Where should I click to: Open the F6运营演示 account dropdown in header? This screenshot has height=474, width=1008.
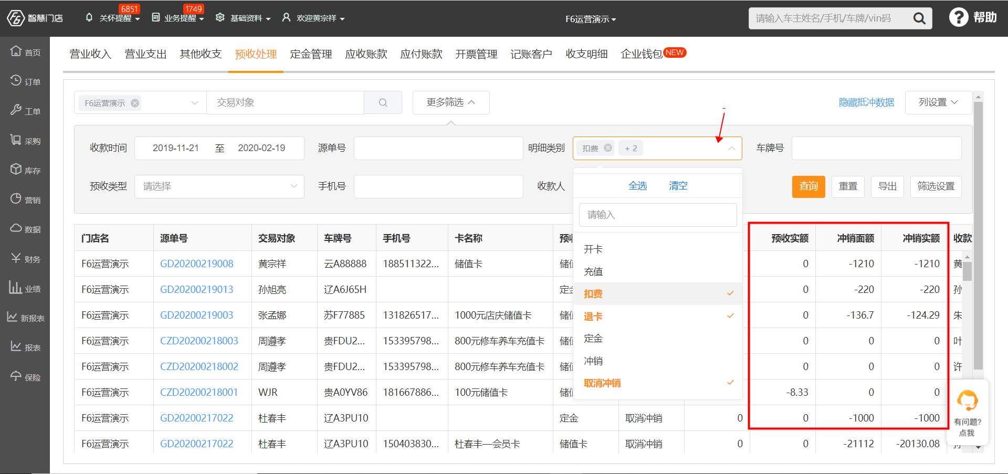[591, 19]
